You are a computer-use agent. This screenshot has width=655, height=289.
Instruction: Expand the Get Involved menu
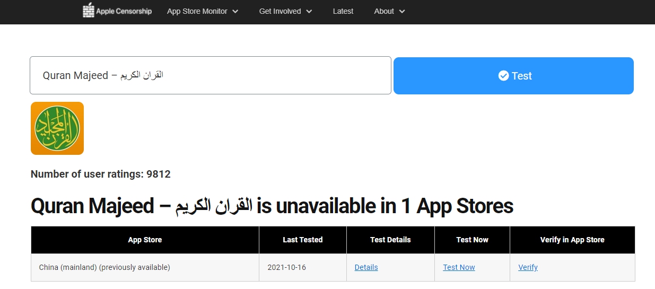(x=285, y=11)
